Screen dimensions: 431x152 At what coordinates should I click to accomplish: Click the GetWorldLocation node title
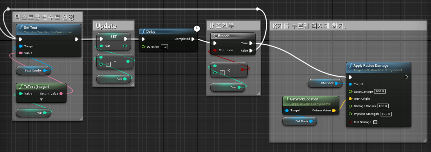pos(304,99)
